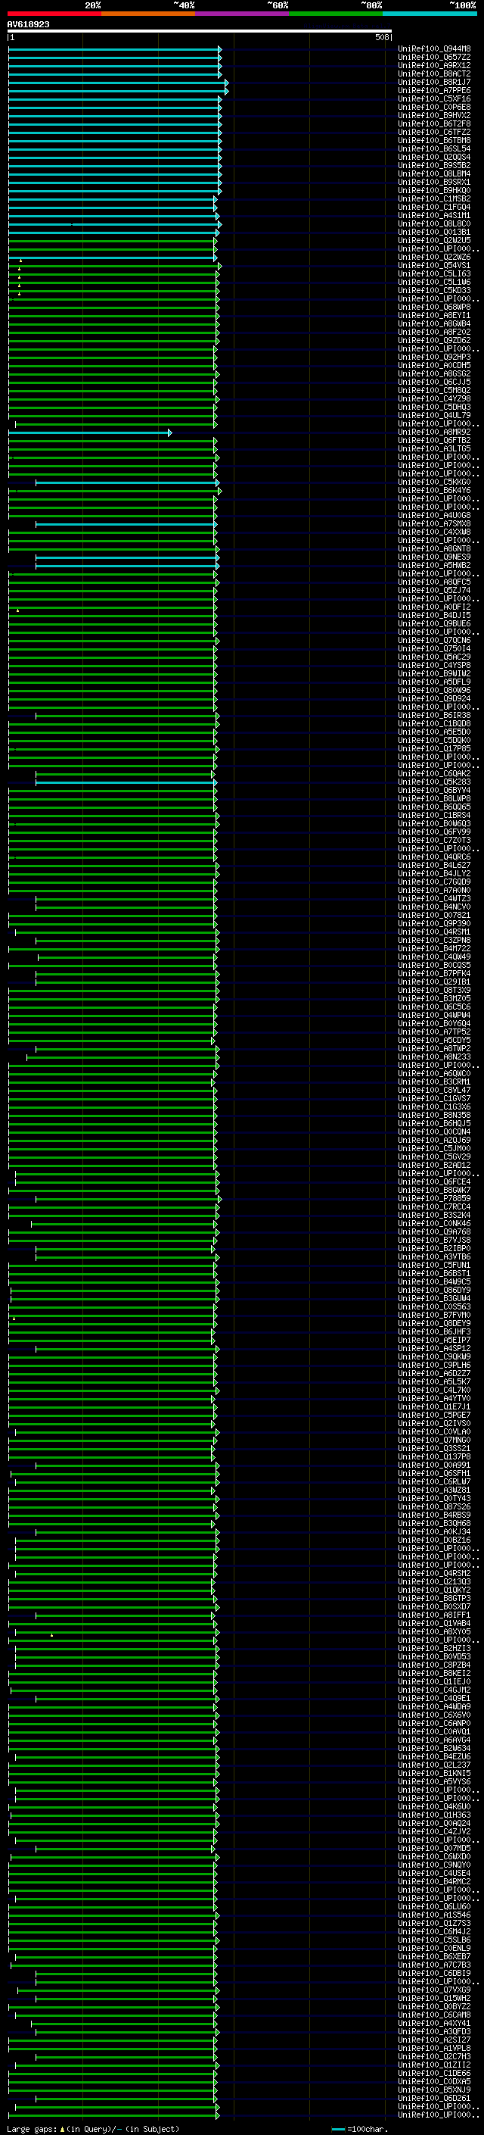Open hit UniRef100_A7PPE6
484x2135 pixels.
(x=434, y=90)
